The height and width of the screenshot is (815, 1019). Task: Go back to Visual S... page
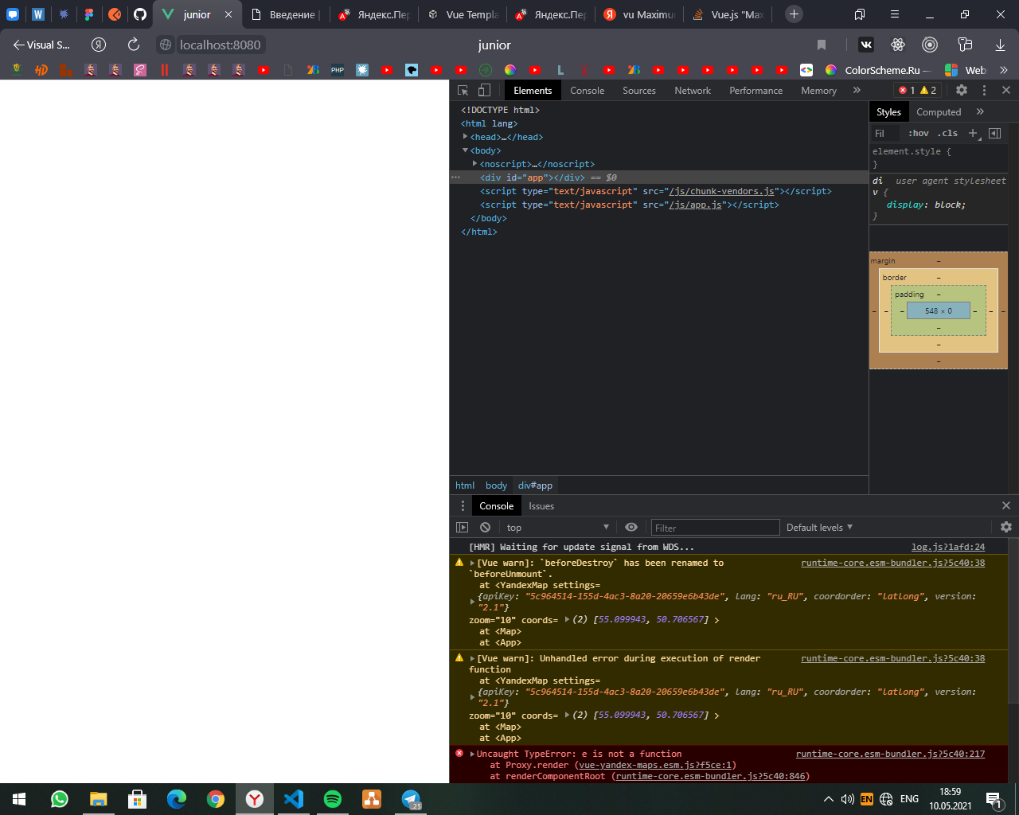click(x=41, y=45)
